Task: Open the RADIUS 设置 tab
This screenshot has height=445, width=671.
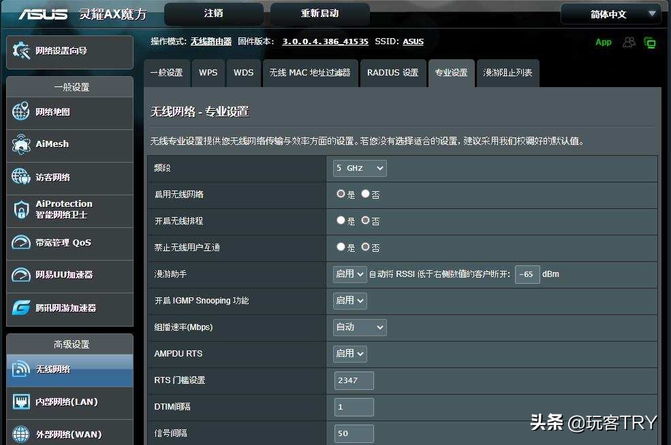Action: coord(393,73)
